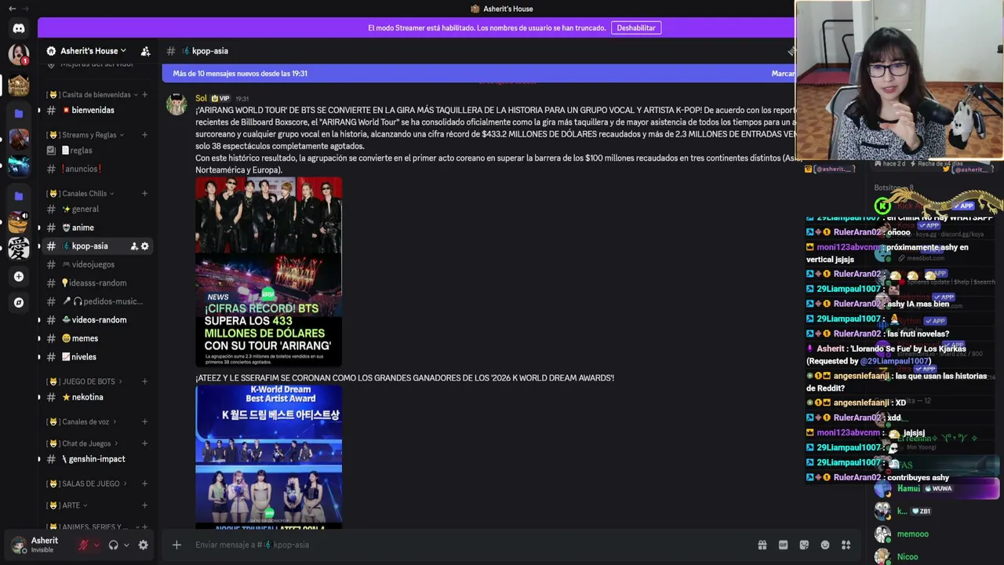1004x565 pixels.
Task: Toggle deafen with the headphones button
Action: click(x=114, y=545)
